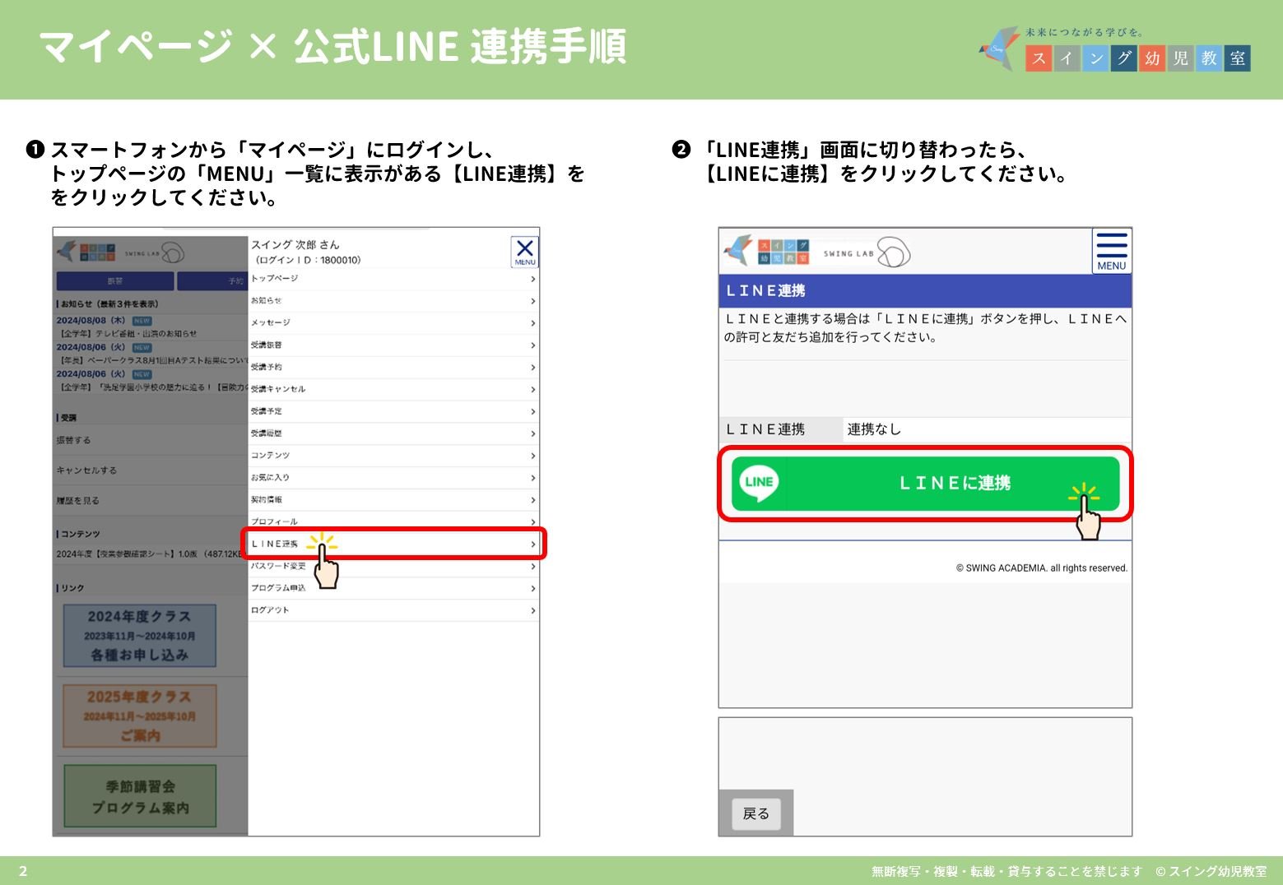Click the chevron on the 受講履歴 row
This screenshot has width=1283, height=885.
533,434
